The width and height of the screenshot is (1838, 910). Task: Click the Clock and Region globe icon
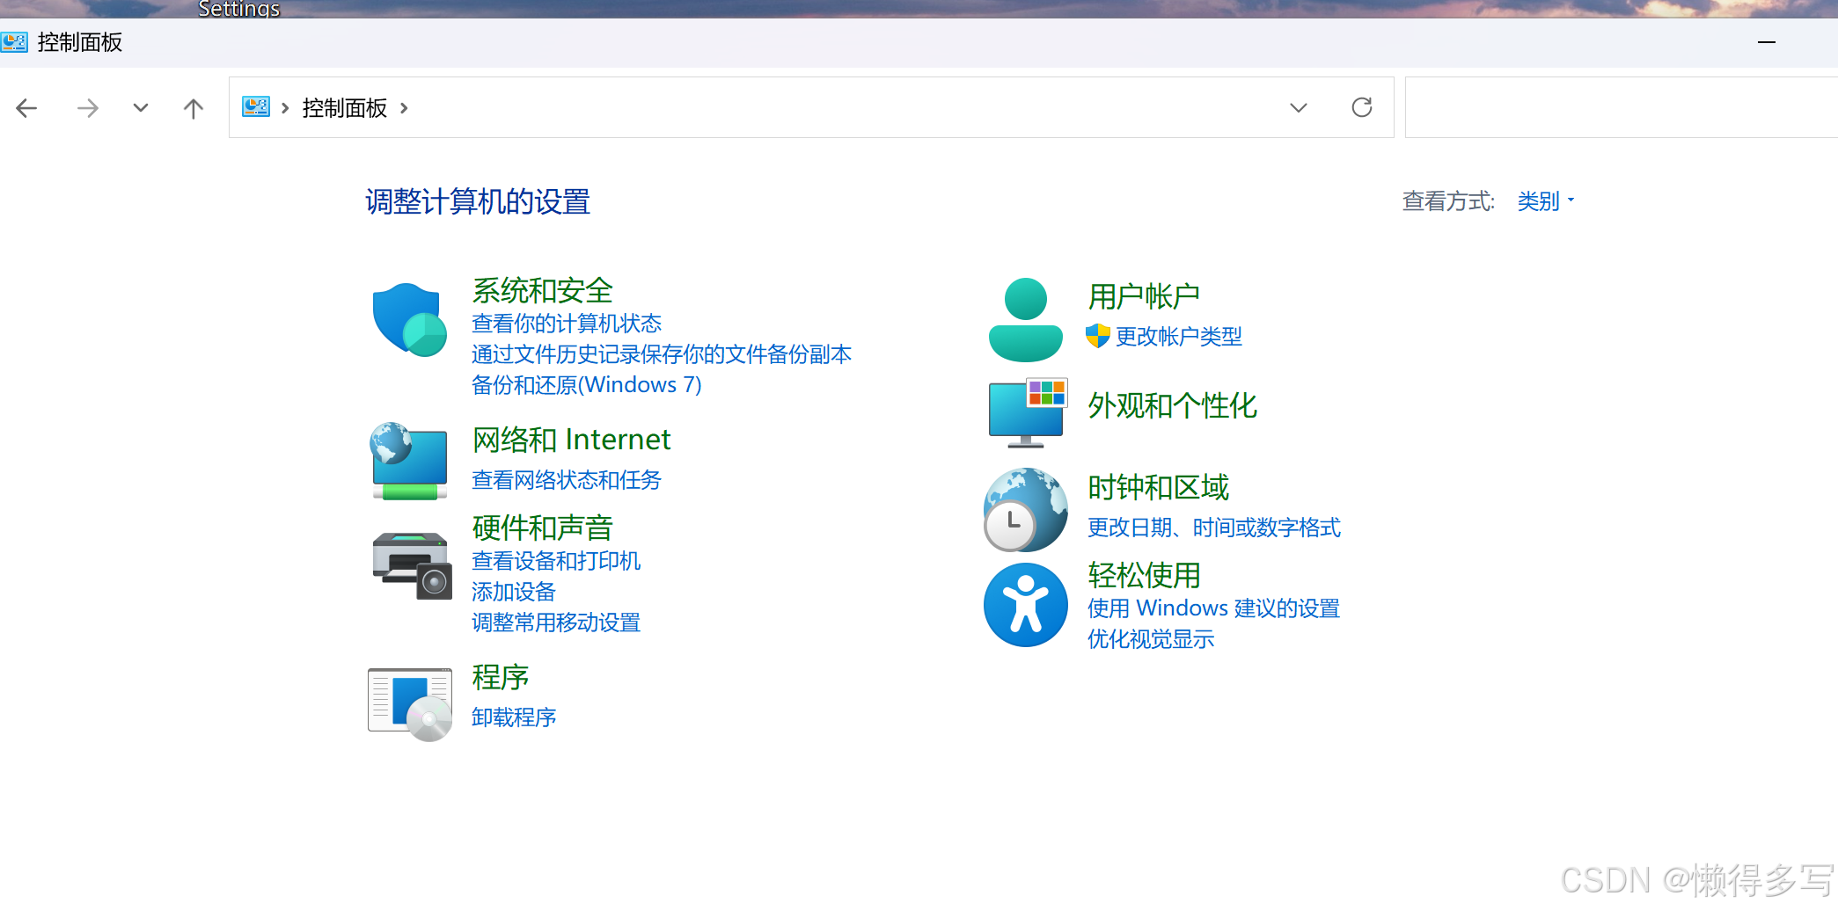[x=1025, y=510]
